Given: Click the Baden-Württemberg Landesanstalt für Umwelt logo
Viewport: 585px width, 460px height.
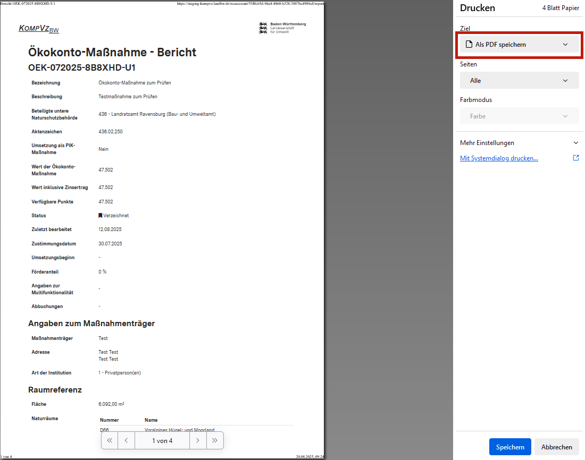Looking at the screenshot, I should pyautogui.click(x=281, y=28).
